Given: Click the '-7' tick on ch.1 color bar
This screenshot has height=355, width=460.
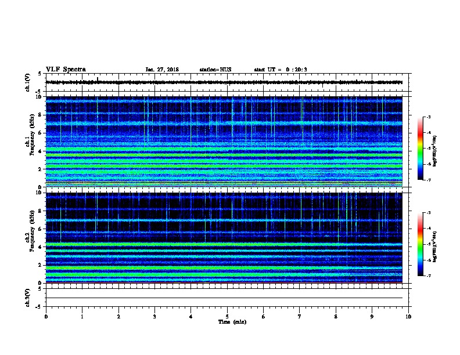Looking at the screenshot, I should coord(428,180).
